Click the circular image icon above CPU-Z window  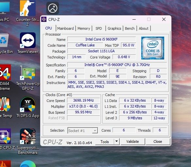[53, 8]
